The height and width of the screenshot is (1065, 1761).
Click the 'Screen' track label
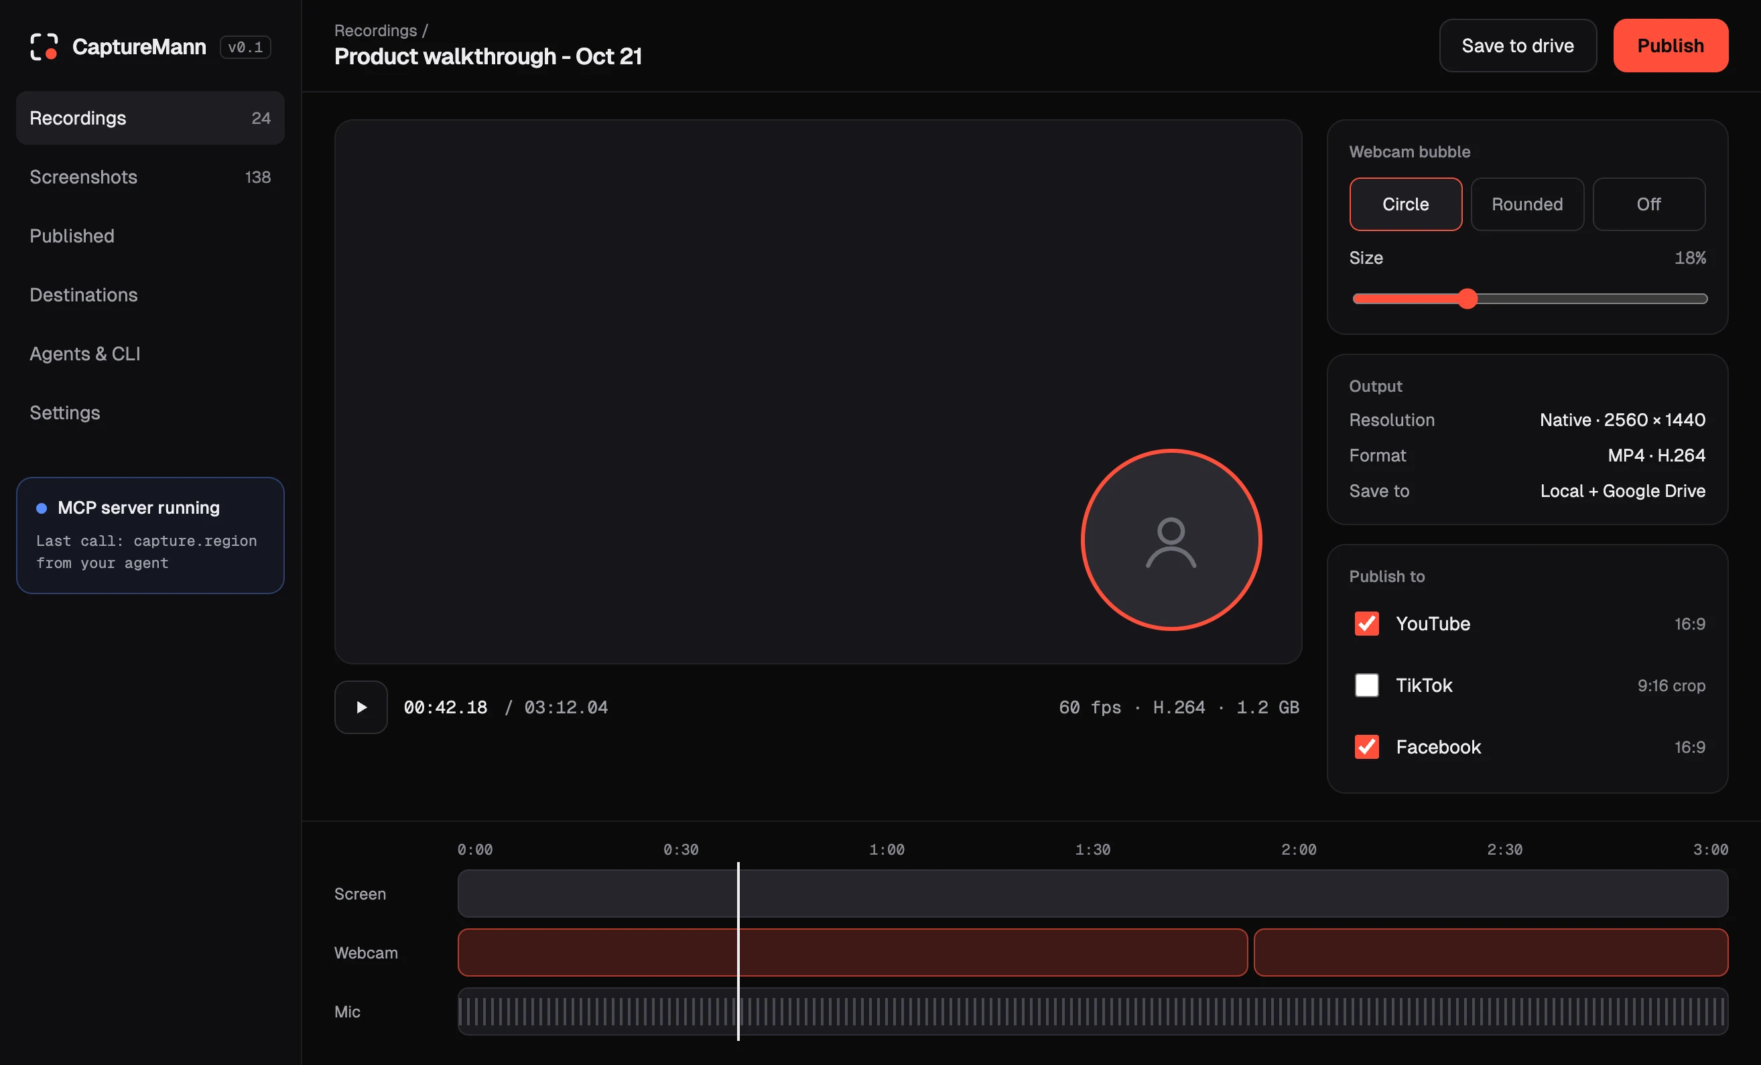pos(359,894)
